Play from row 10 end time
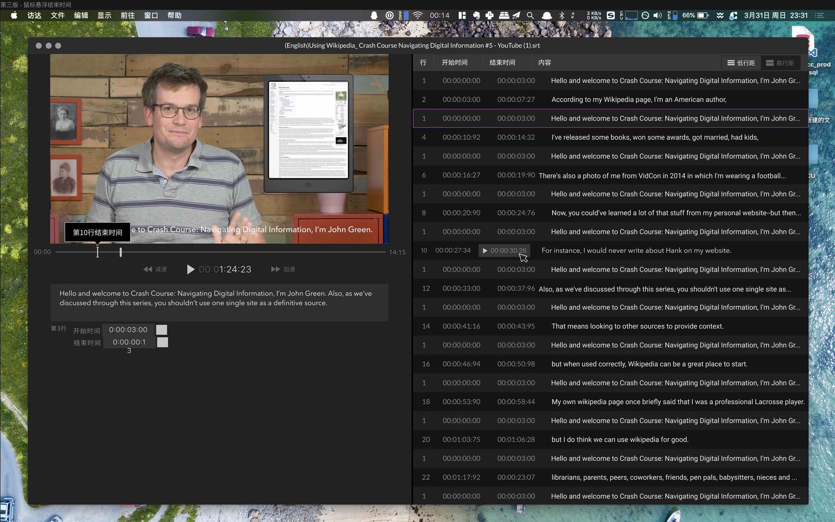835x522 pixels. (x=485, y=251)
